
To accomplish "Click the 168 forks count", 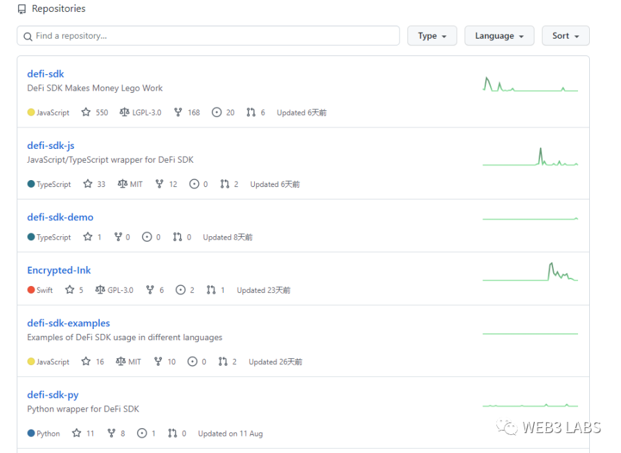I will click(194, 112).
